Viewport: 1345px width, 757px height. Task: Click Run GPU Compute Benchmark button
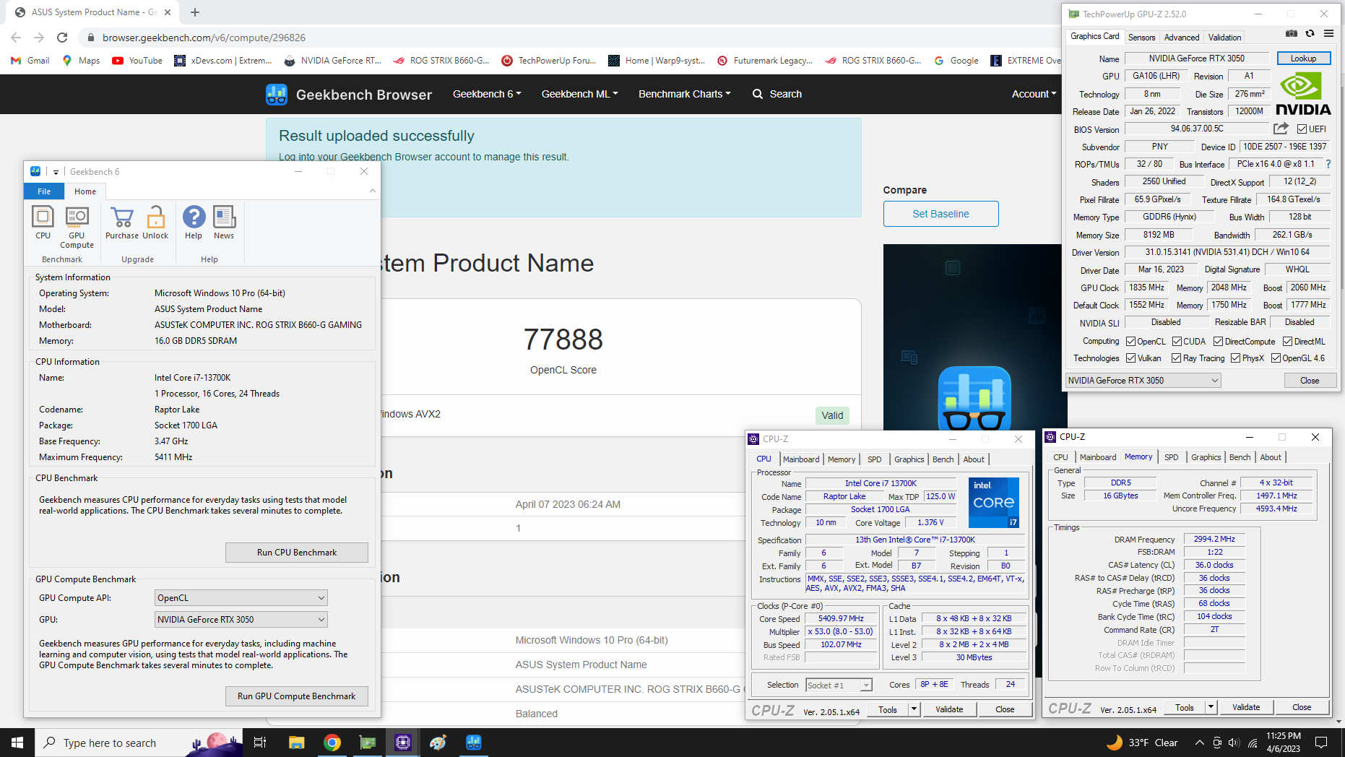point(297,696)
